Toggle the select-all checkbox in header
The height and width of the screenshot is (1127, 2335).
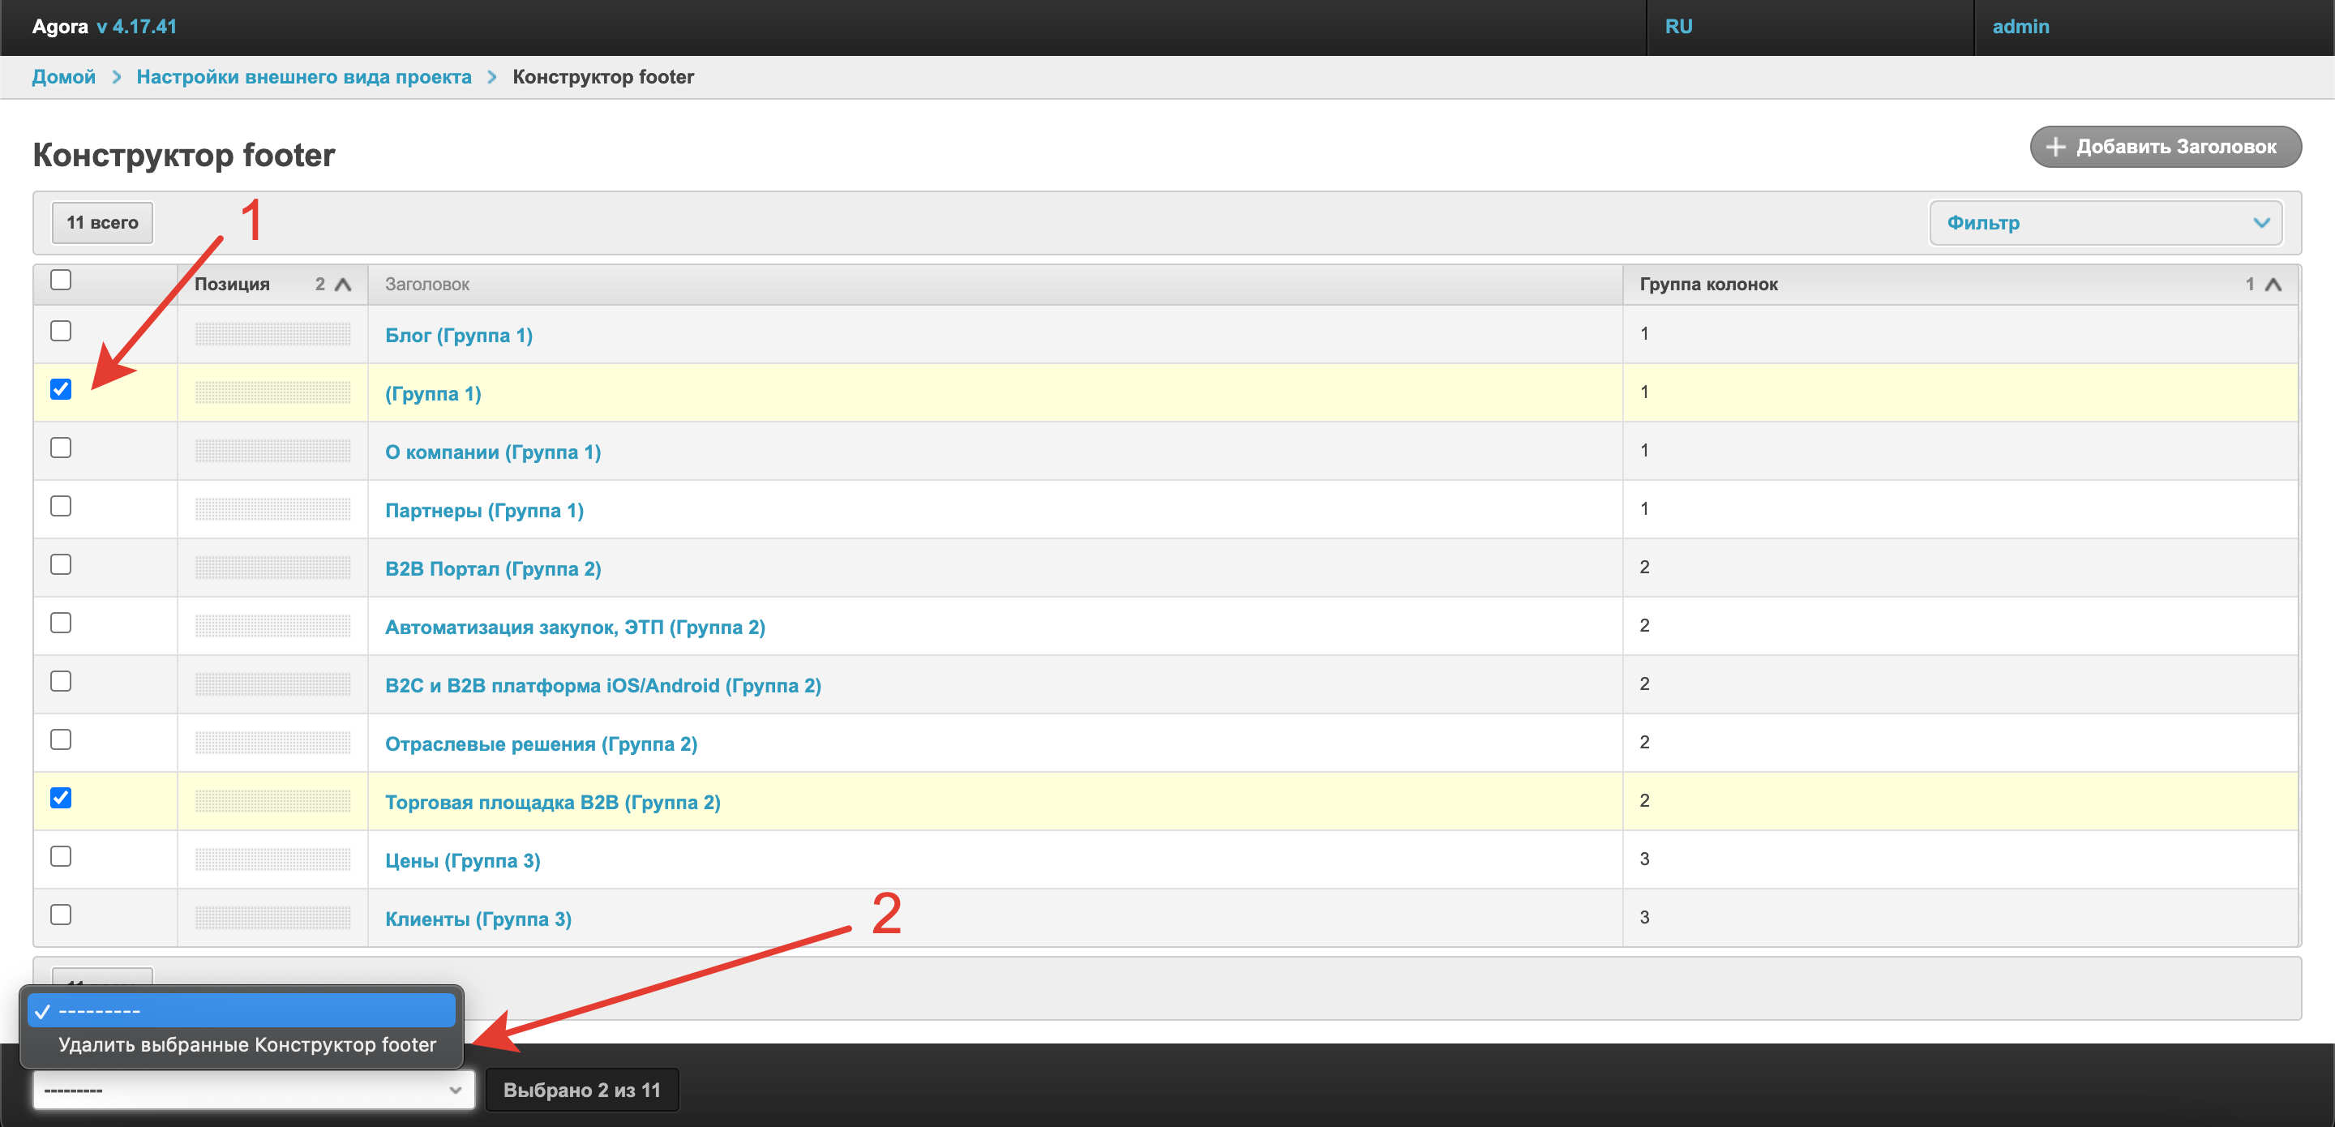(61, 281)
